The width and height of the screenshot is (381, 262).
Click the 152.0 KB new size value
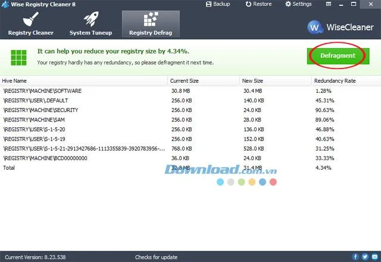click(x=254, y=139)
